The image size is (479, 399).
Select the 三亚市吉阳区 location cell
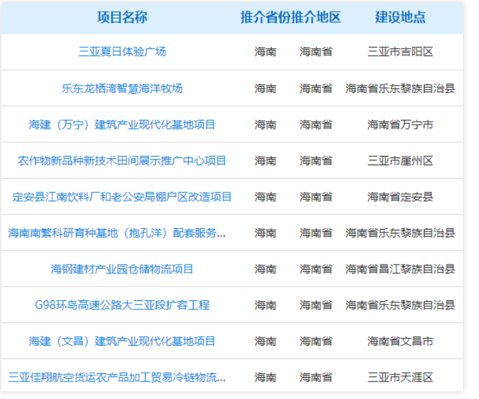pos(400,52)
